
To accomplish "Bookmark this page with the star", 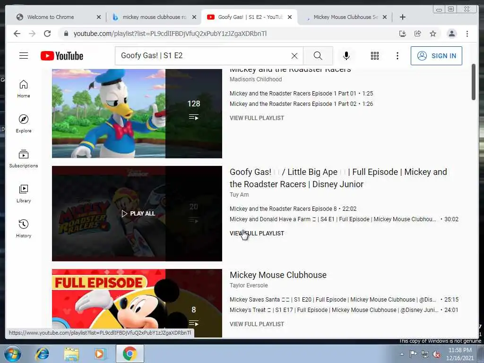I will [433, 34].
